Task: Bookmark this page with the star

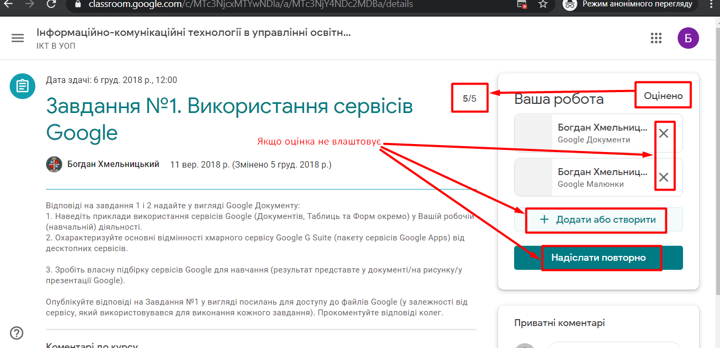Action: pyautogui.click(x=543, y=4)
